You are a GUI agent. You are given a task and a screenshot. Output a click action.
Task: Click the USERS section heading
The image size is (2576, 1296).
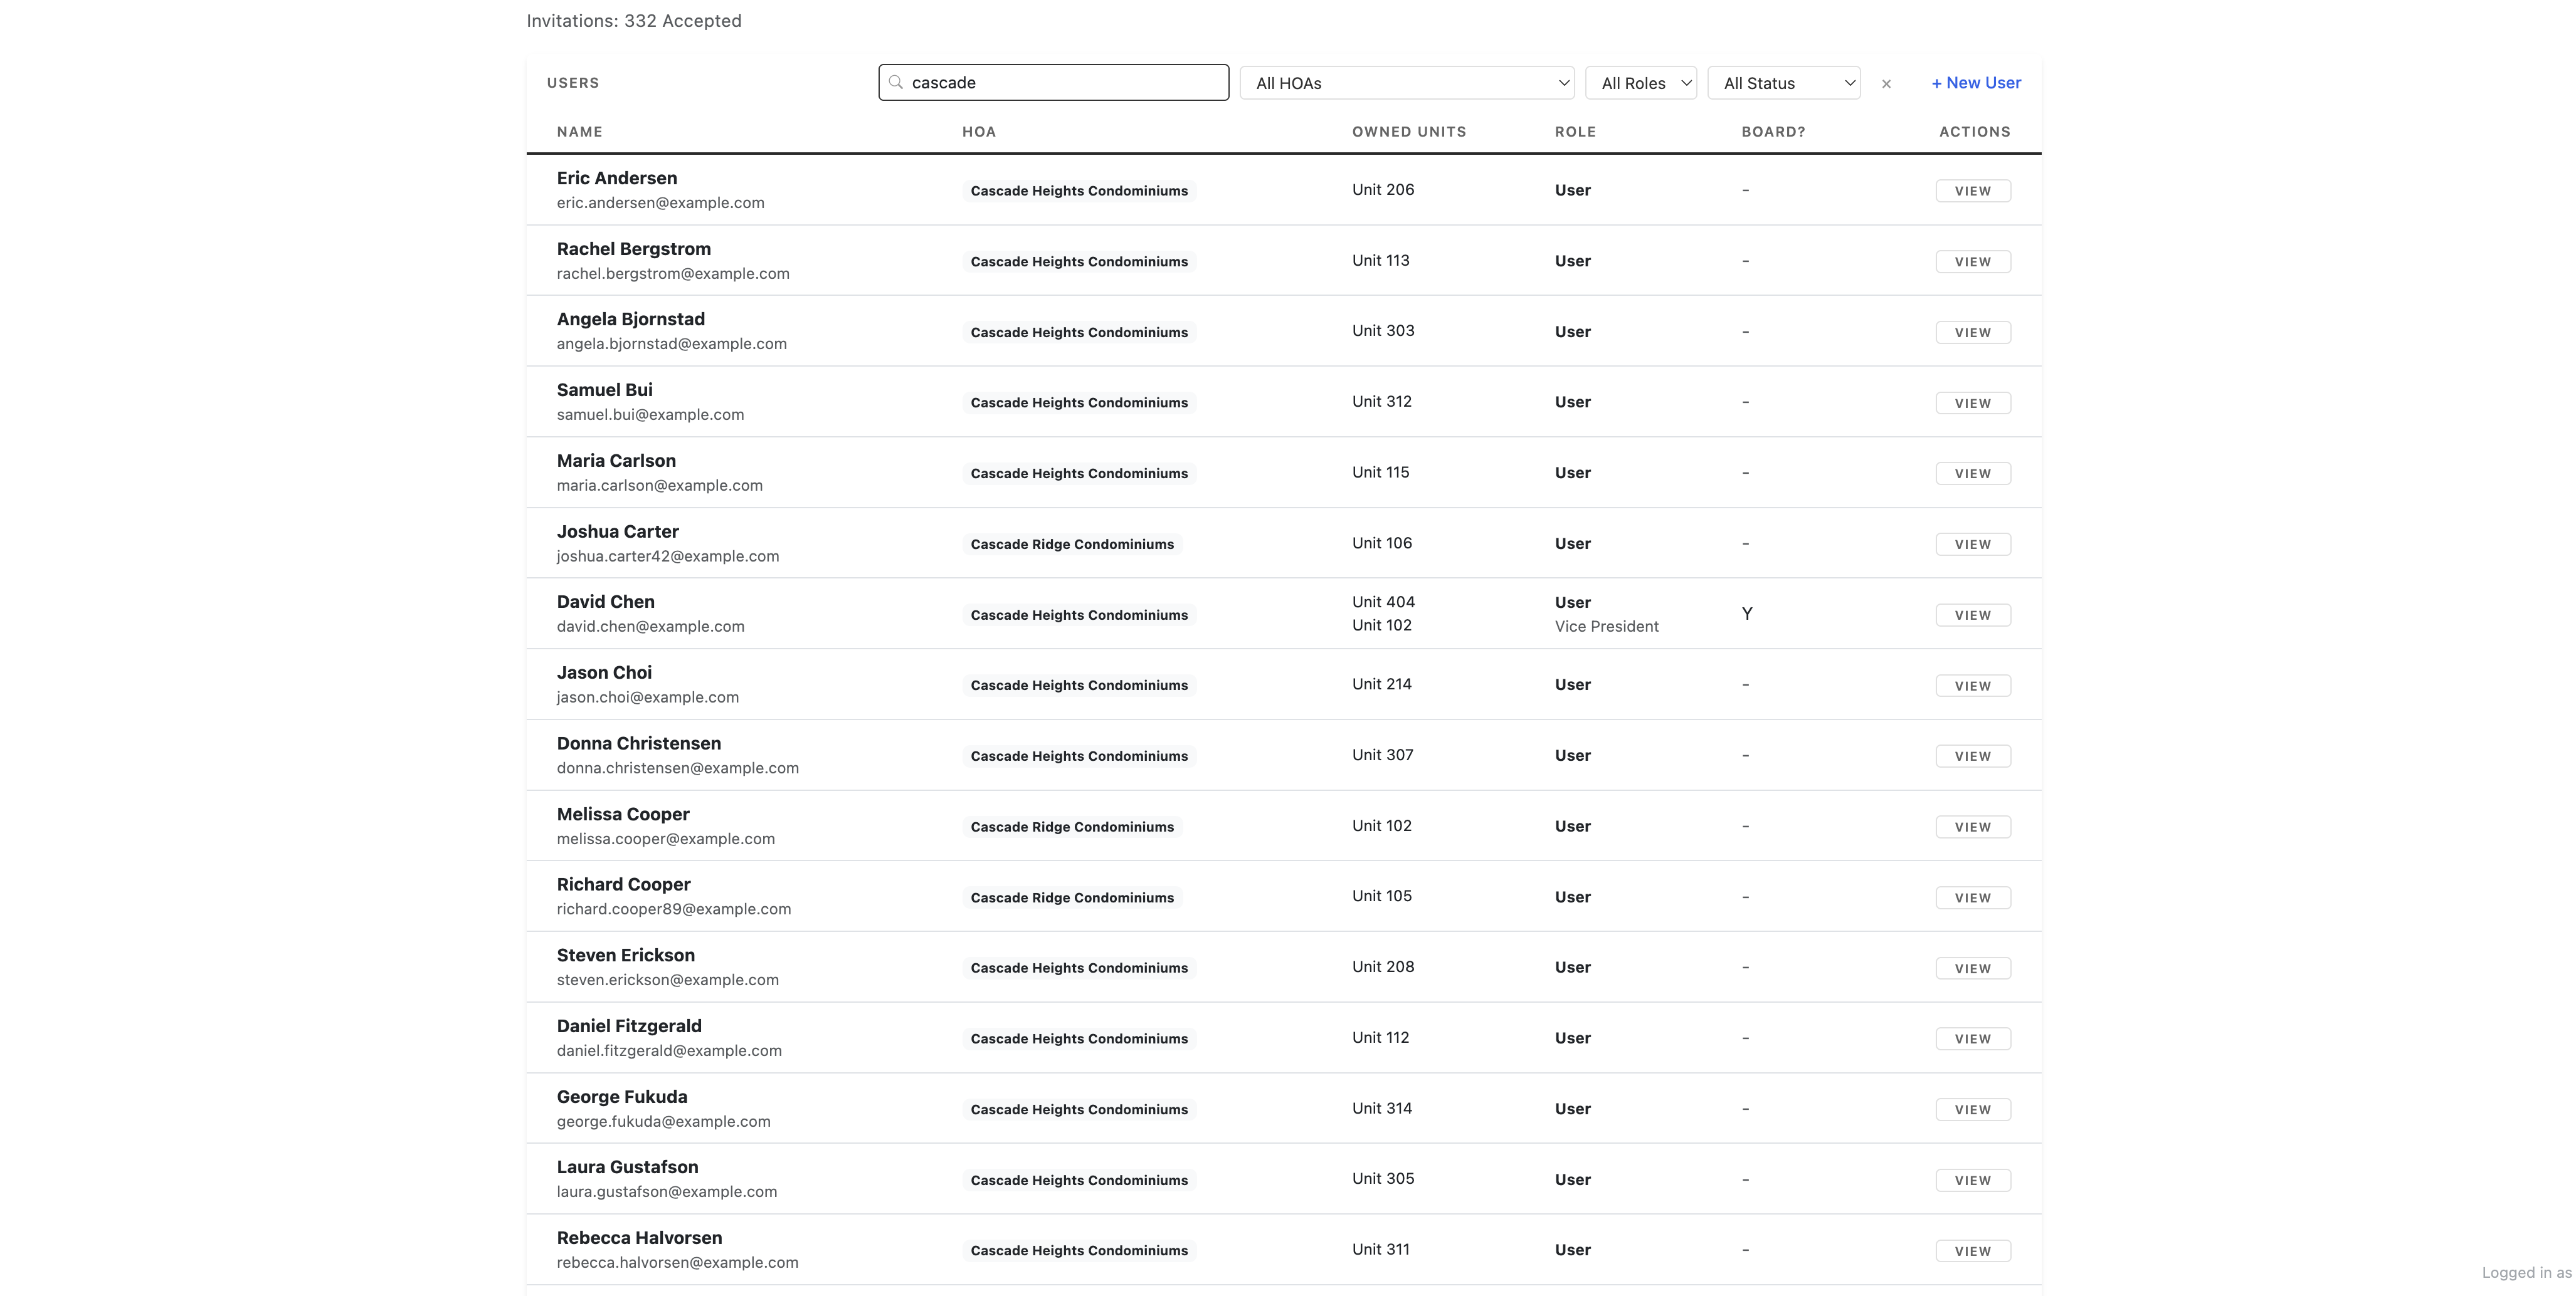coord(573,83)
